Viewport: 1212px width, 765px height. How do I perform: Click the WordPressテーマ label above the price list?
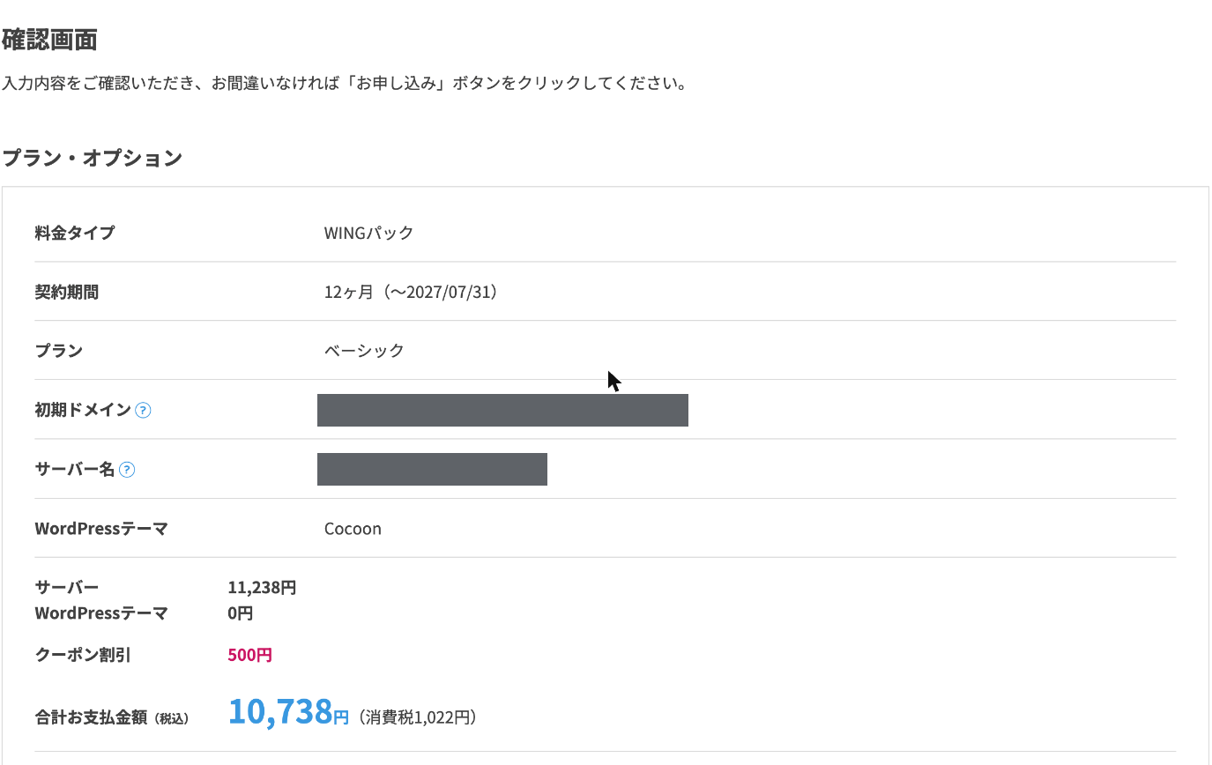(x=101, y=529)
